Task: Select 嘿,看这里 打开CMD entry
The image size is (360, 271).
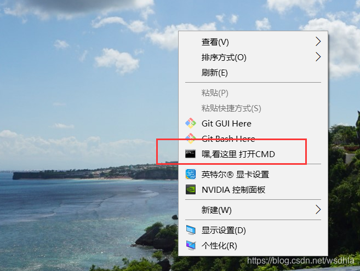Action: 253,154
